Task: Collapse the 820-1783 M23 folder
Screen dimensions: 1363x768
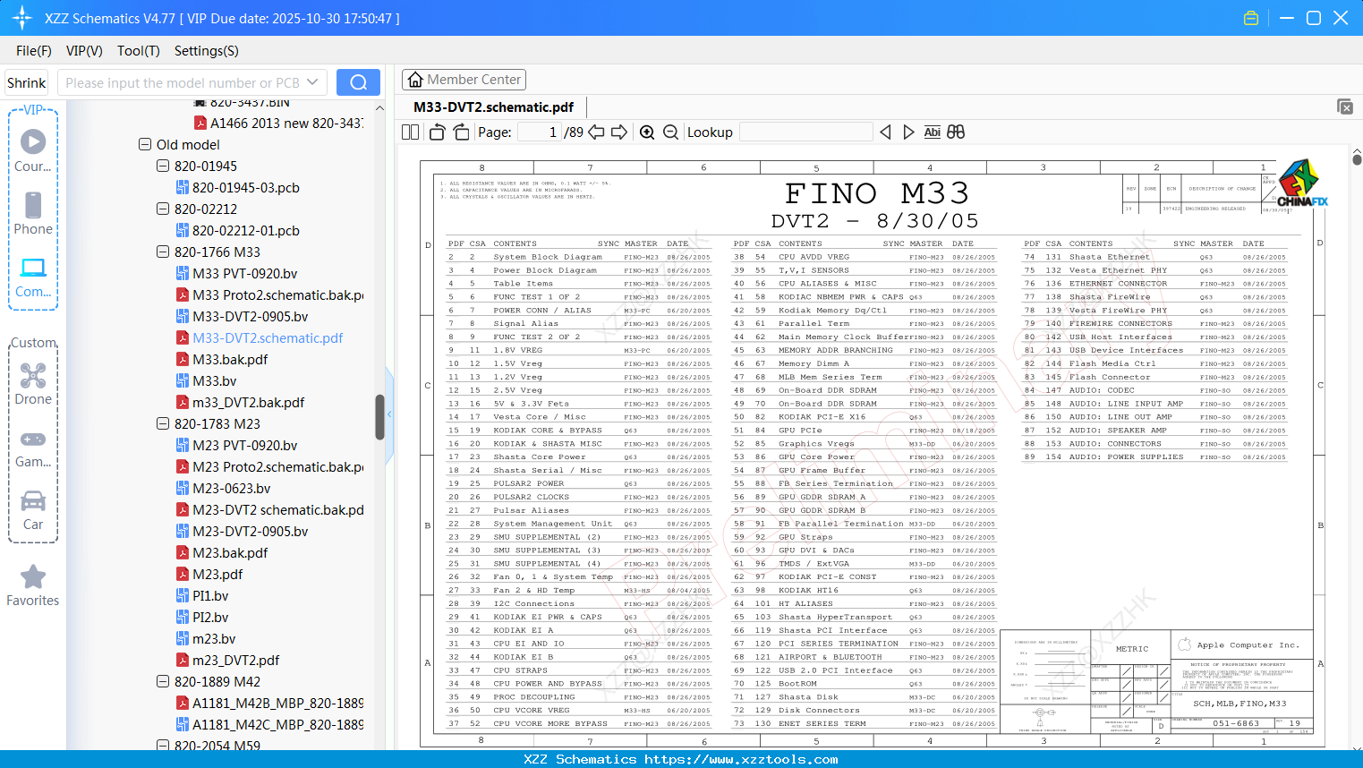Action: (163, 423)
